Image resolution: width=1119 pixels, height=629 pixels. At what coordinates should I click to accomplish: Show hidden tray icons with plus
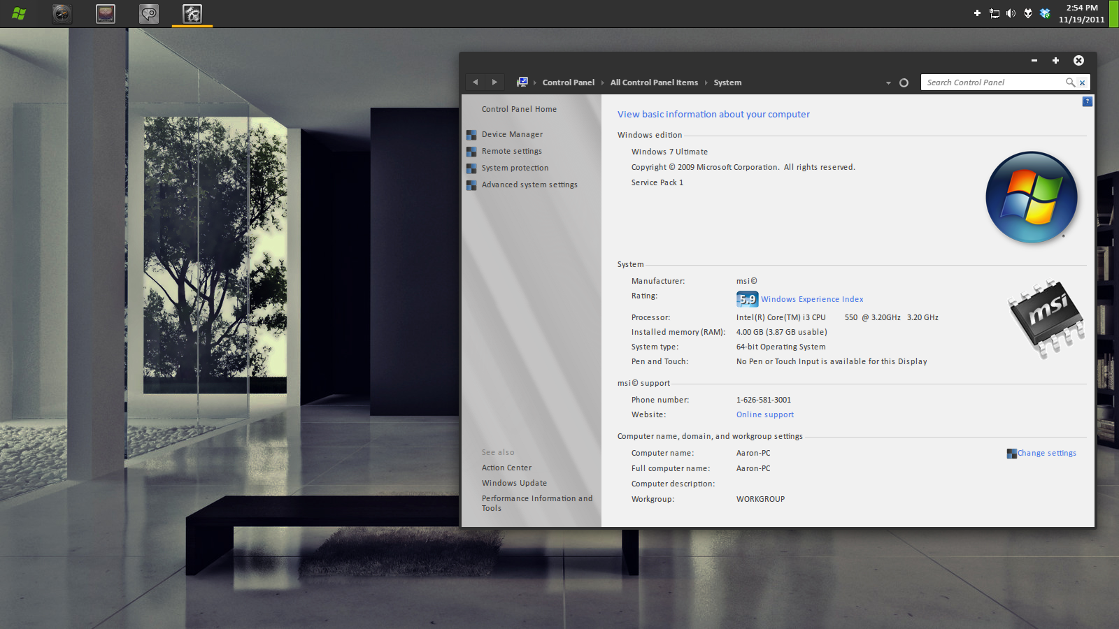pyautogui.click(x=977, y=13)
